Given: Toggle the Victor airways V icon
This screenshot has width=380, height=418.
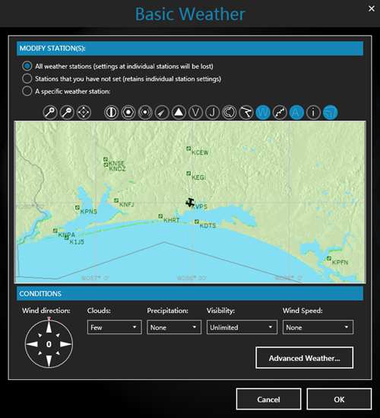Looking at the screenshot, I should click(195, 112).
